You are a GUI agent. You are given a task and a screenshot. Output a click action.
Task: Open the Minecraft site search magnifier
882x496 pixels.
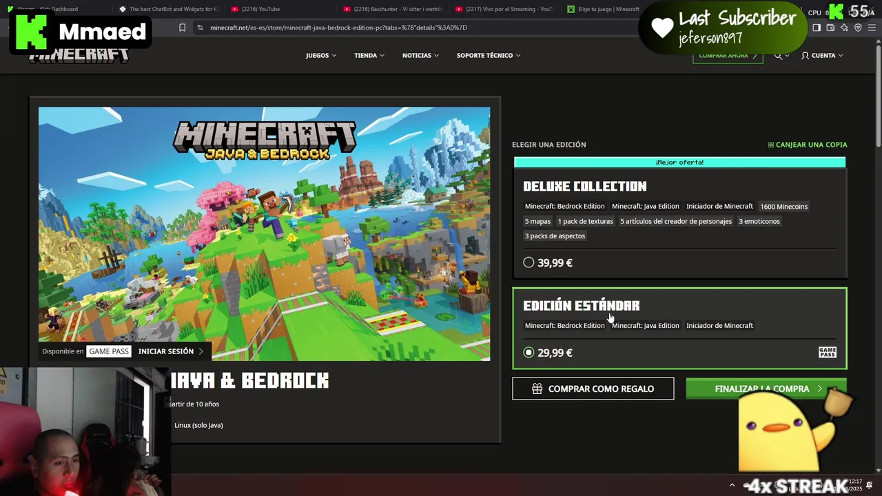(x=778, y=55)
